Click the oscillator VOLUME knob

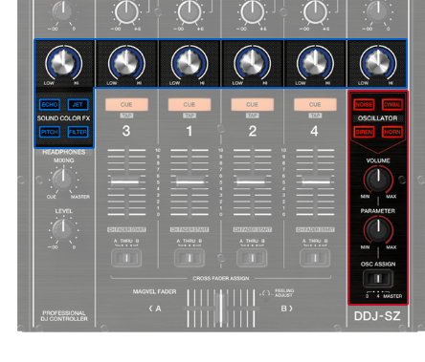pyautogui.click(x=378, y=179)
